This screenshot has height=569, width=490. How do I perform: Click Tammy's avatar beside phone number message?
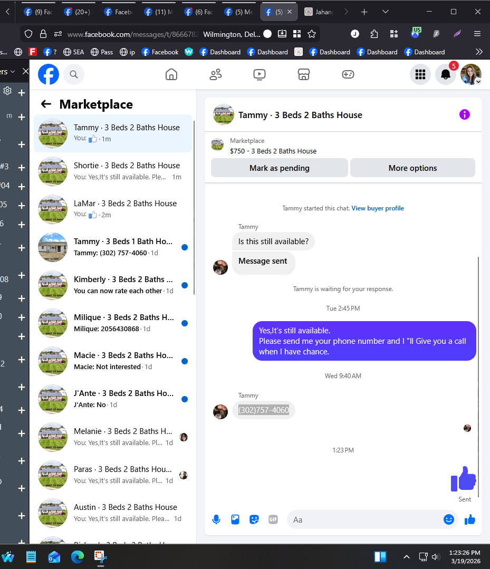[220, 411]
